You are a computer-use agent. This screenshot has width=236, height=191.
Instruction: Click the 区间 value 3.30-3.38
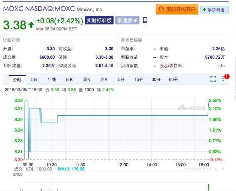tap(104, 57)
